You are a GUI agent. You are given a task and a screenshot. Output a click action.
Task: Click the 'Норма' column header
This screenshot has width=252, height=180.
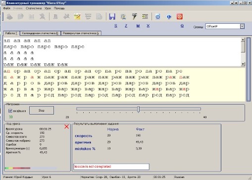[113, 129]
